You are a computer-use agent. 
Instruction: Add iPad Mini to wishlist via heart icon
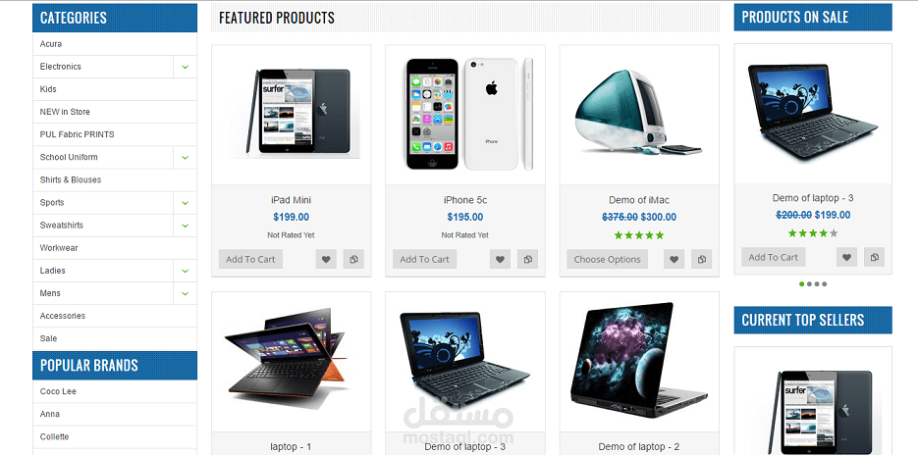326,259
